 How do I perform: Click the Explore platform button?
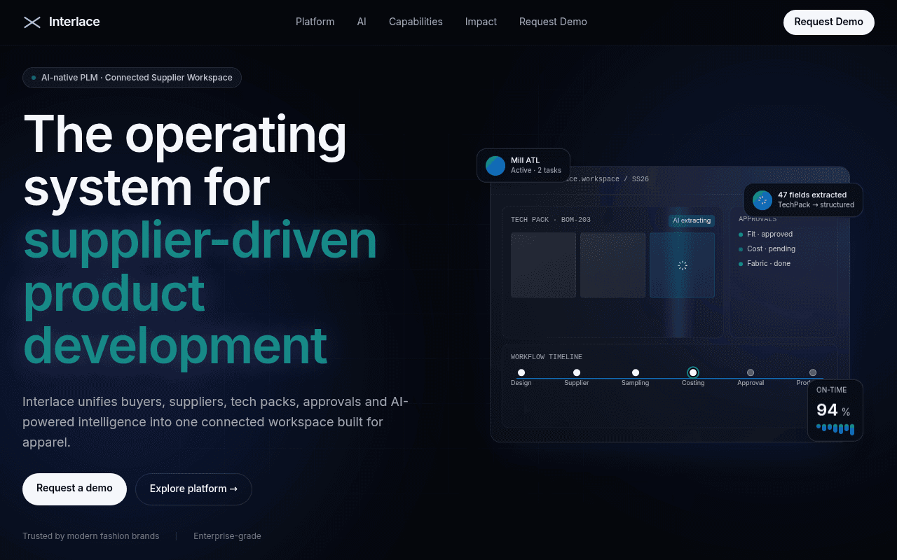tap(193, 489)
